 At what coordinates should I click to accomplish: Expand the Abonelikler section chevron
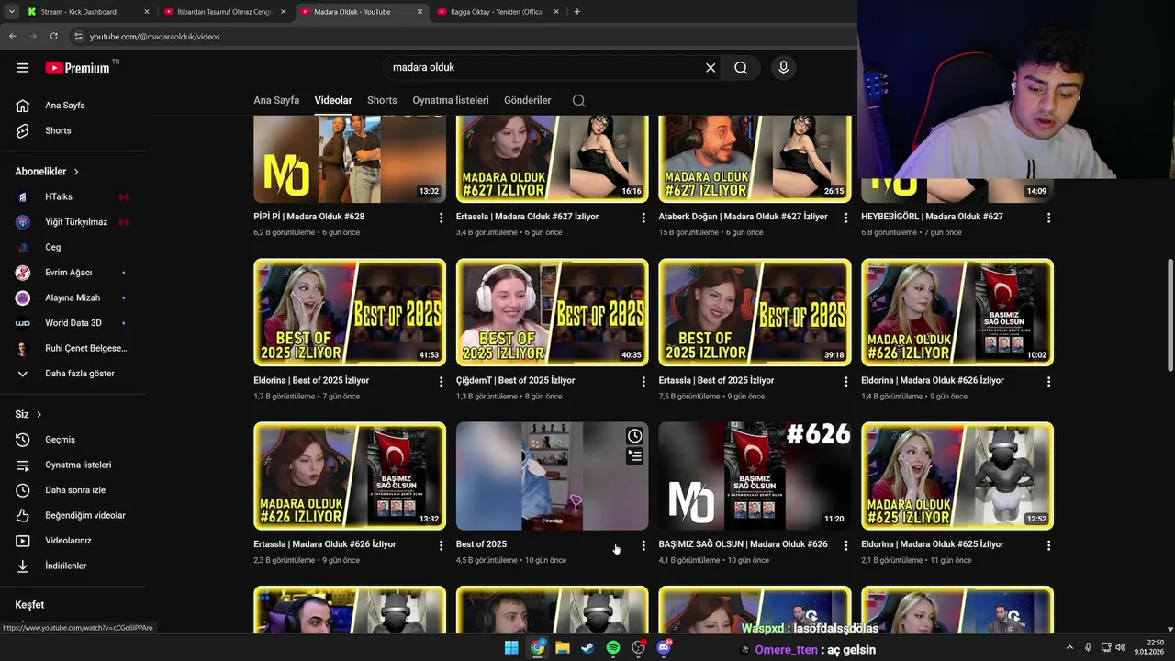coord(76,172)
